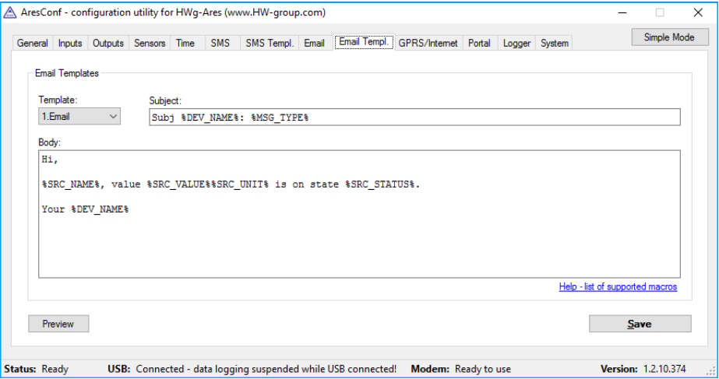The image size is (719, 379).
Task: Go to the Outputs tab
Action: pyautogui.click(x=108, y=44)
